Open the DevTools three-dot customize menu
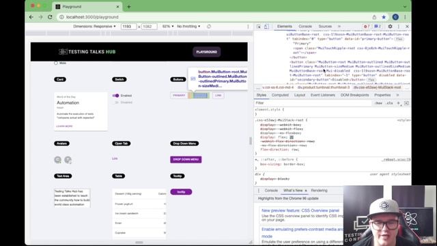Image resolution: width=437 pixels, height=246 pixels. (399, 26)
